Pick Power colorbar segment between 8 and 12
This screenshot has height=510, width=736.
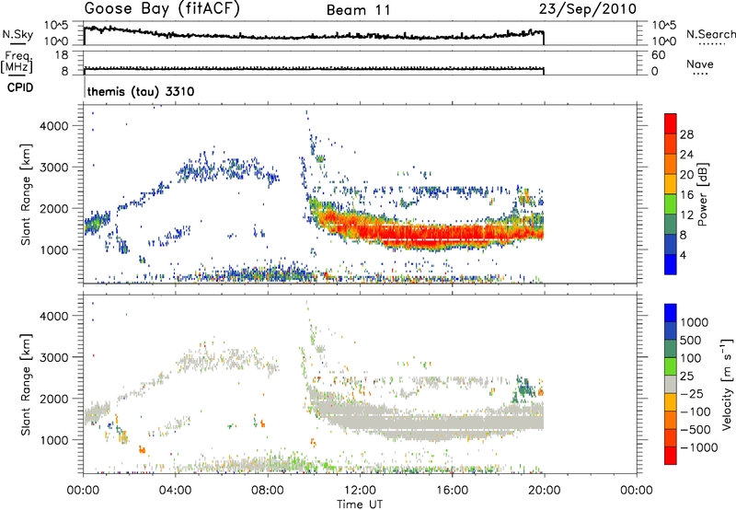click(x=671, y=224)
